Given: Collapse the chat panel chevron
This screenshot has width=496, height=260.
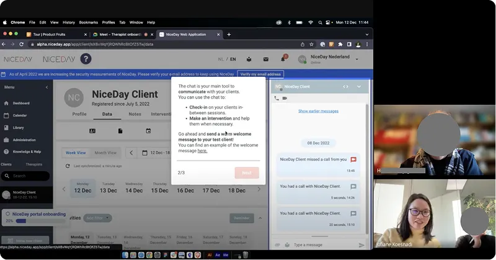Looking at the screenshot, I should 359,86.
